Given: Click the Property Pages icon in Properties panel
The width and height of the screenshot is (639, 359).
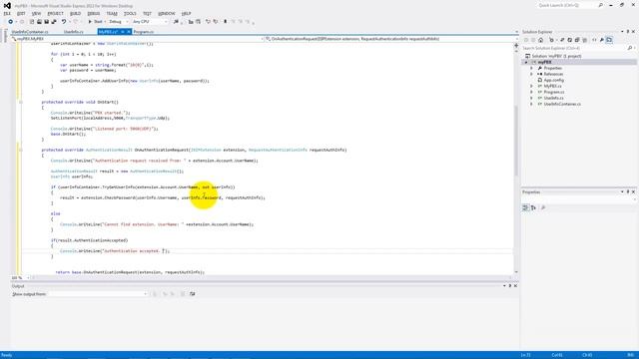Looking at the screenshot, I should click(543, 207).
